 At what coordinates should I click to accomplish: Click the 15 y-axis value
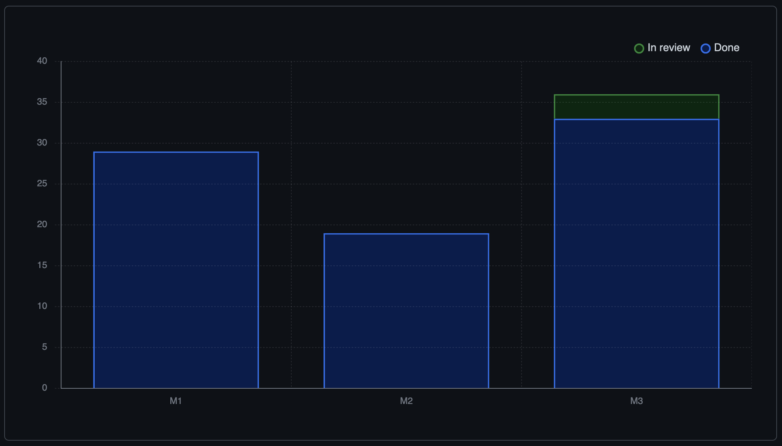point(42,265)
